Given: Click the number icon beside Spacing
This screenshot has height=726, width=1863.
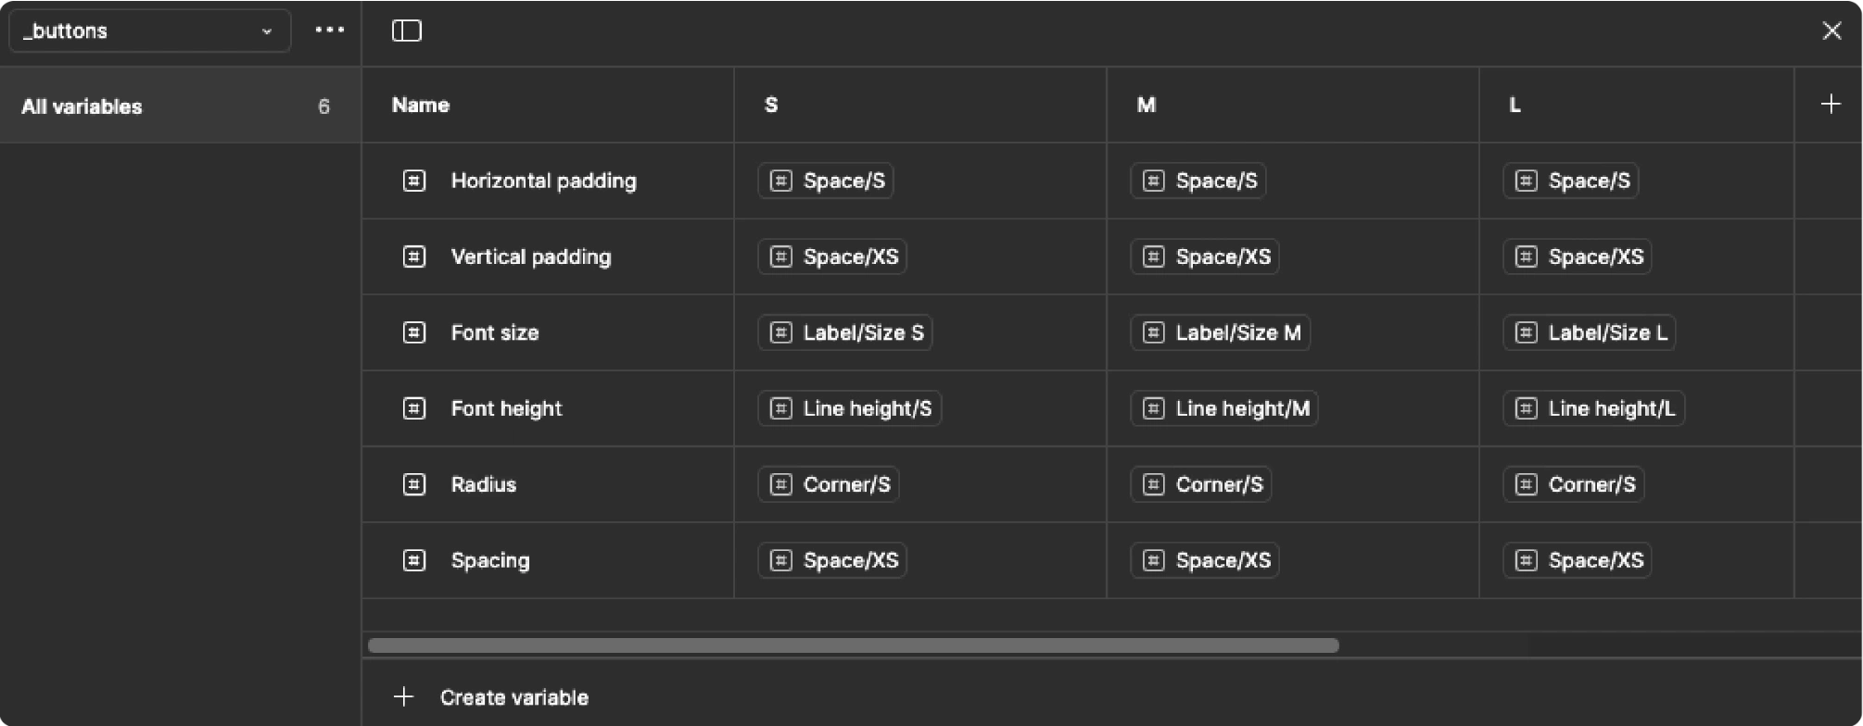Looking at the screenshot, I should (414, 560).
